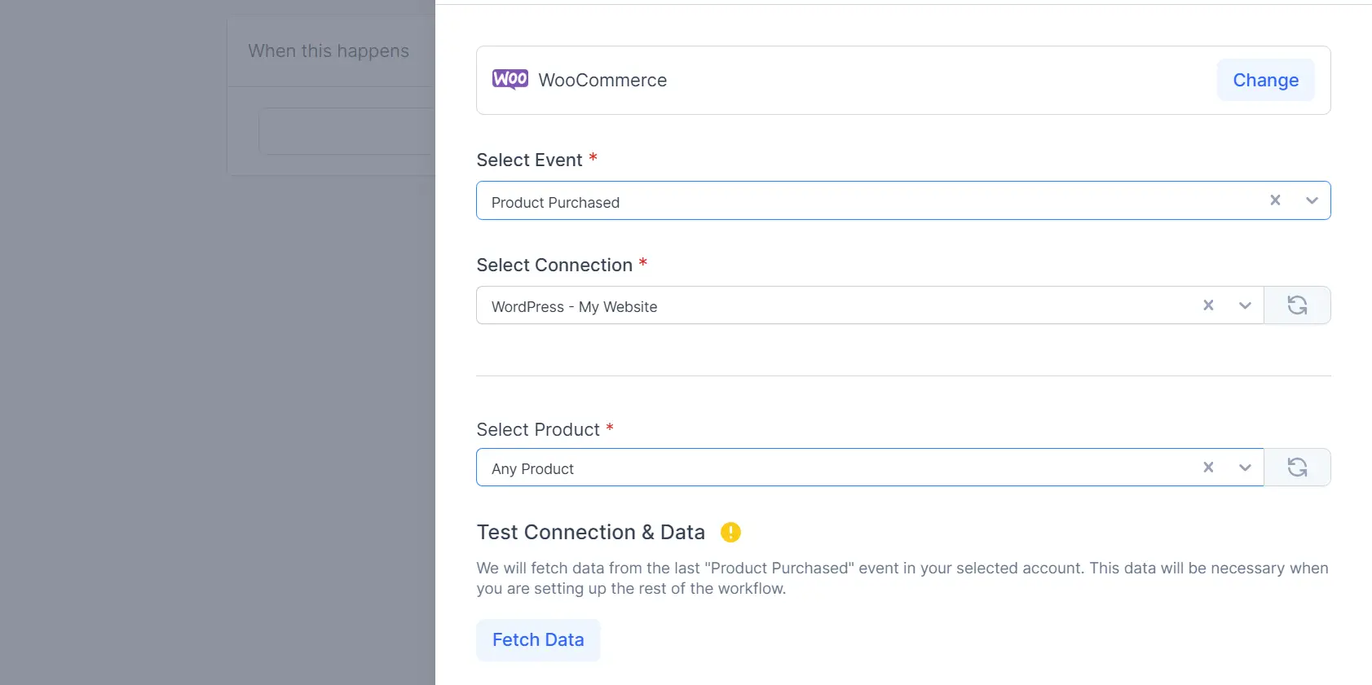
Task: Clear the Any Product selection
Action: coord(1208,468)
